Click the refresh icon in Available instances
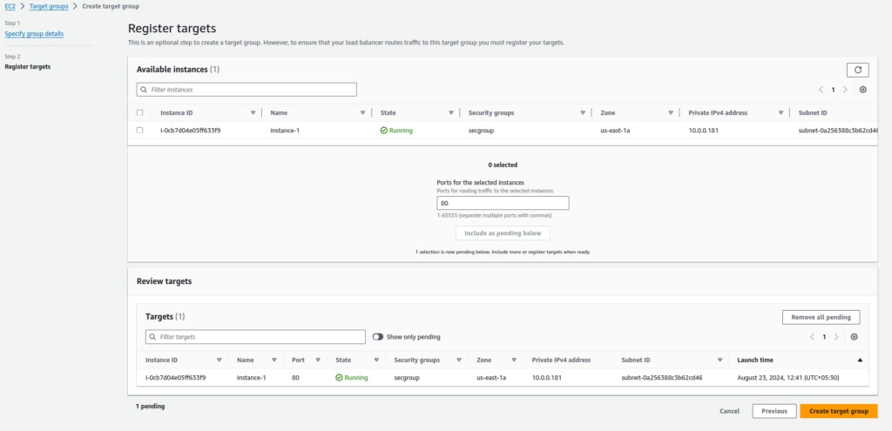This screenshot has width=892, height=431. click(x=857, y=70)
